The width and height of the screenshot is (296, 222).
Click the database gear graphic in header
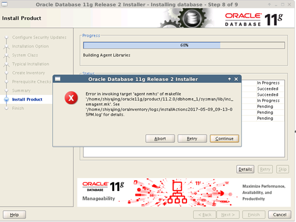click(x=192, y=18)
